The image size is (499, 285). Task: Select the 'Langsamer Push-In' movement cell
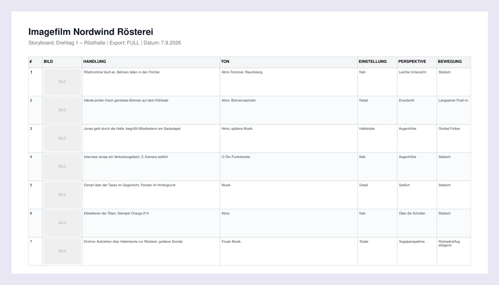click(454, 110)
